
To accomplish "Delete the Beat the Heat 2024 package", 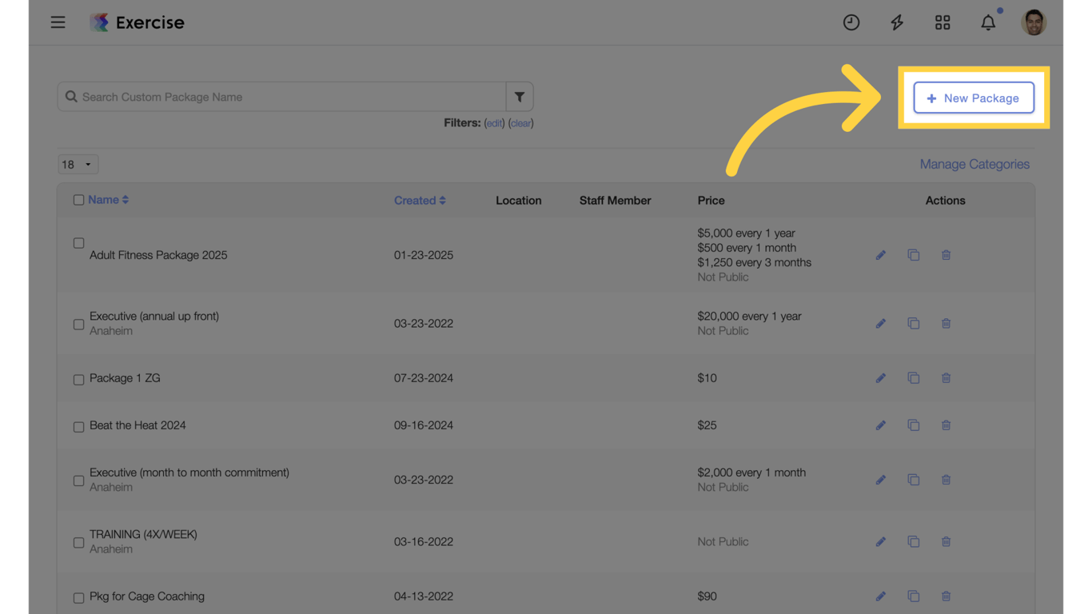I will [946, 425].
